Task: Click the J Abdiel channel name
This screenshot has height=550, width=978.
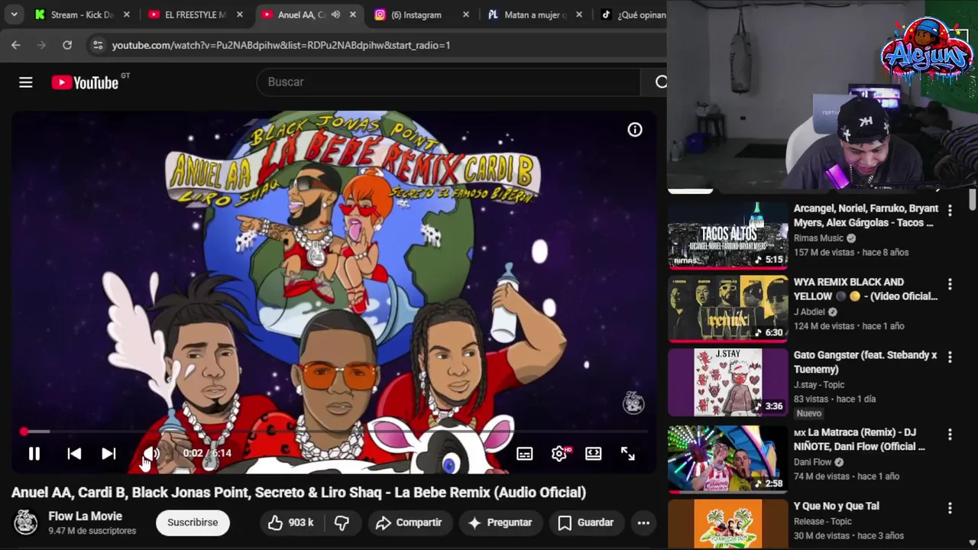Action: coord(809,312)
